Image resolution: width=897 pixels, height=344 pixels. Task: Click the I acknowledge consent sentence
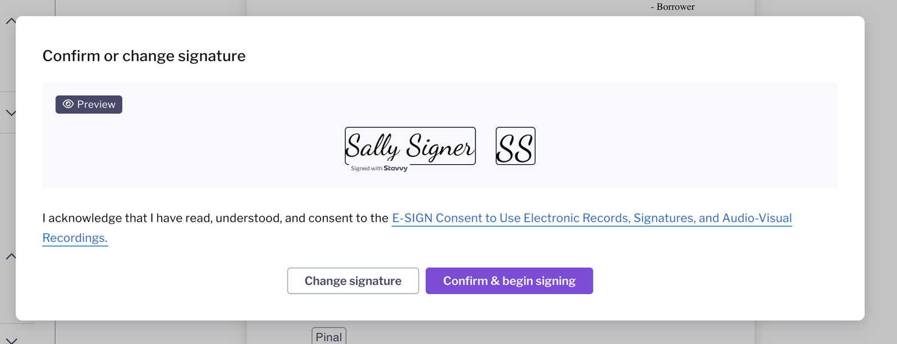216,218
